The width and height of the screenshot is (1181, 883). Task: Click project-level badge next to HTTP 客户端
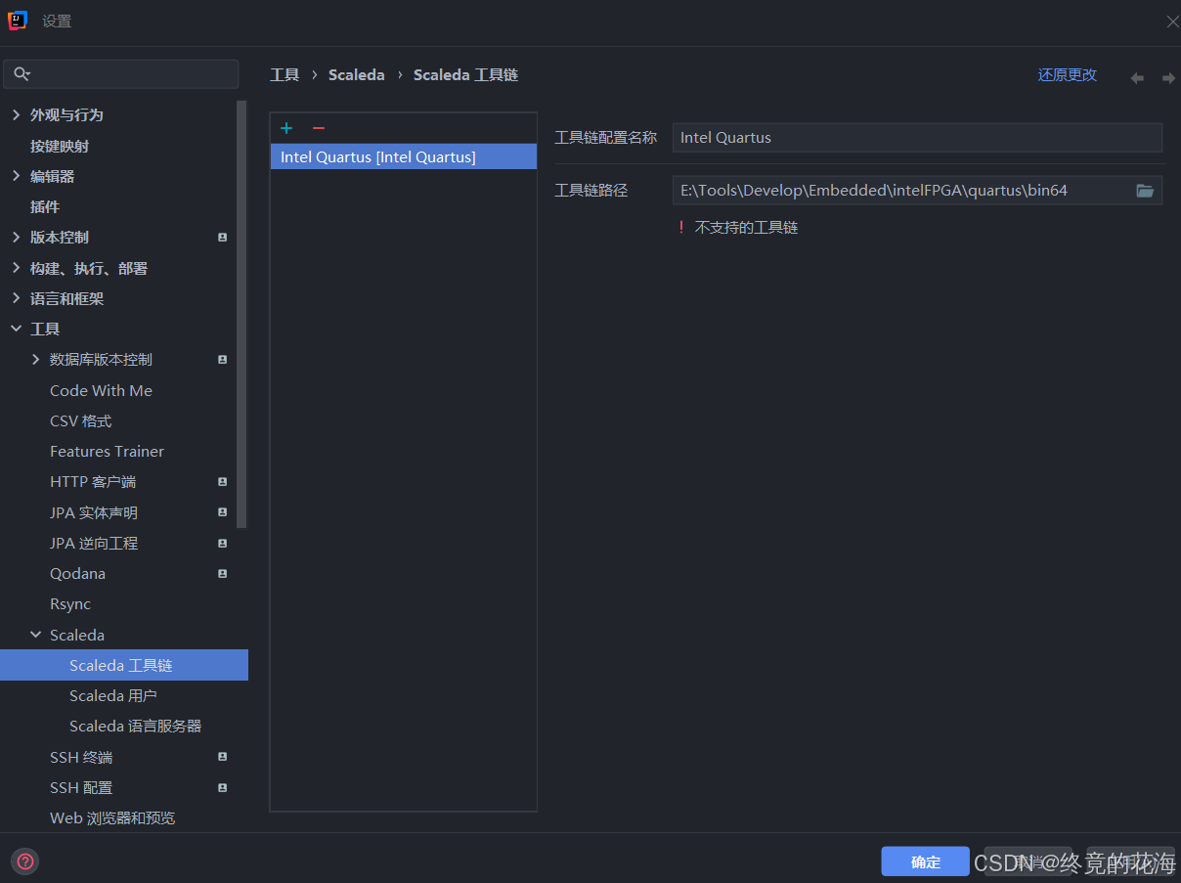(x=222, y=482)
